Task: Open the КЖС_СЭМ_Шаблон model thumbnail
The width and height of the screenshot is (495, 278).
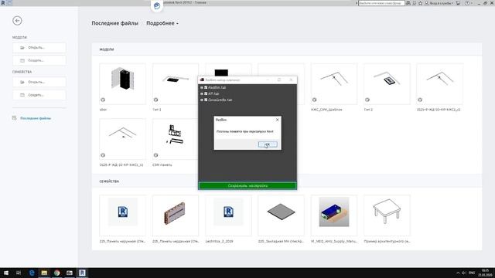Action: tap(334, 84)
